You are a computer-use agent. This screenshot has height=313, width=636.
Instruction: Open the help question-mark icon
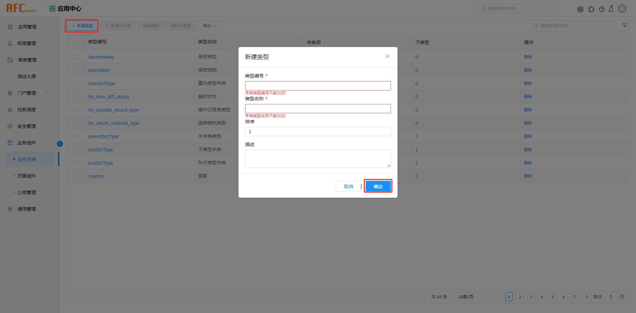(x=602, y=9)
